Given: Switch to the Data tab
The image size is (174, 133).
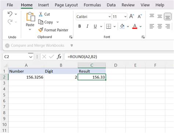Looking at the screenshot, I should click(x=111, y=5).
